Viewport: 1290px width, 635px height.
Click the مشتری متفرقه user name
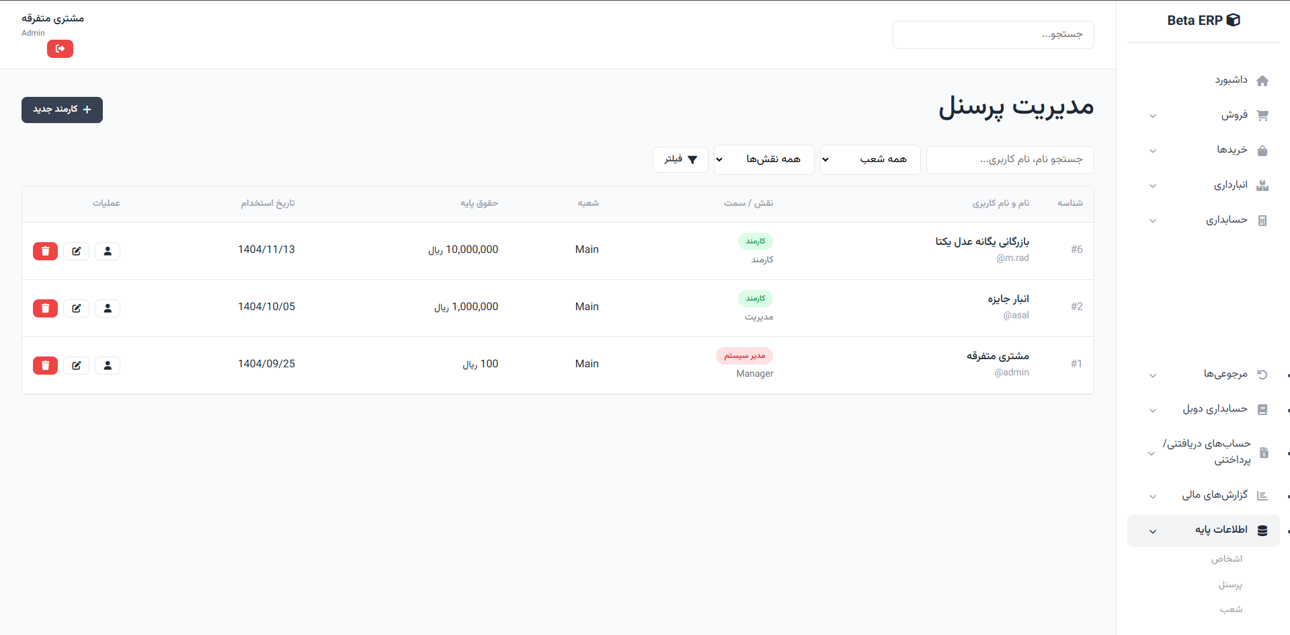[x=52, y=18]
